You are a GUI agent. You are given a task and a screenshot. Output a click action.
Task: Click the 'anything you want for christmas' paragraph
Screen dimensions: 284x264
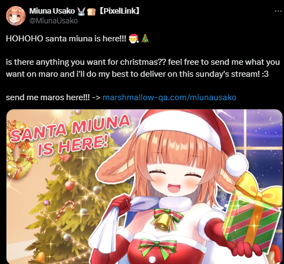coord(143,68)
